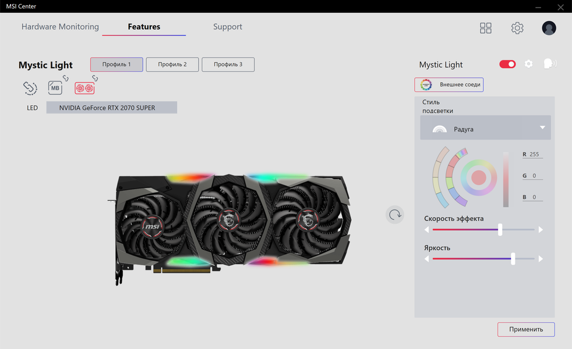
Task: Select NVIDIA GeForce RTX 2070 SUPER LED entry
Action: (x=112, y=108)
